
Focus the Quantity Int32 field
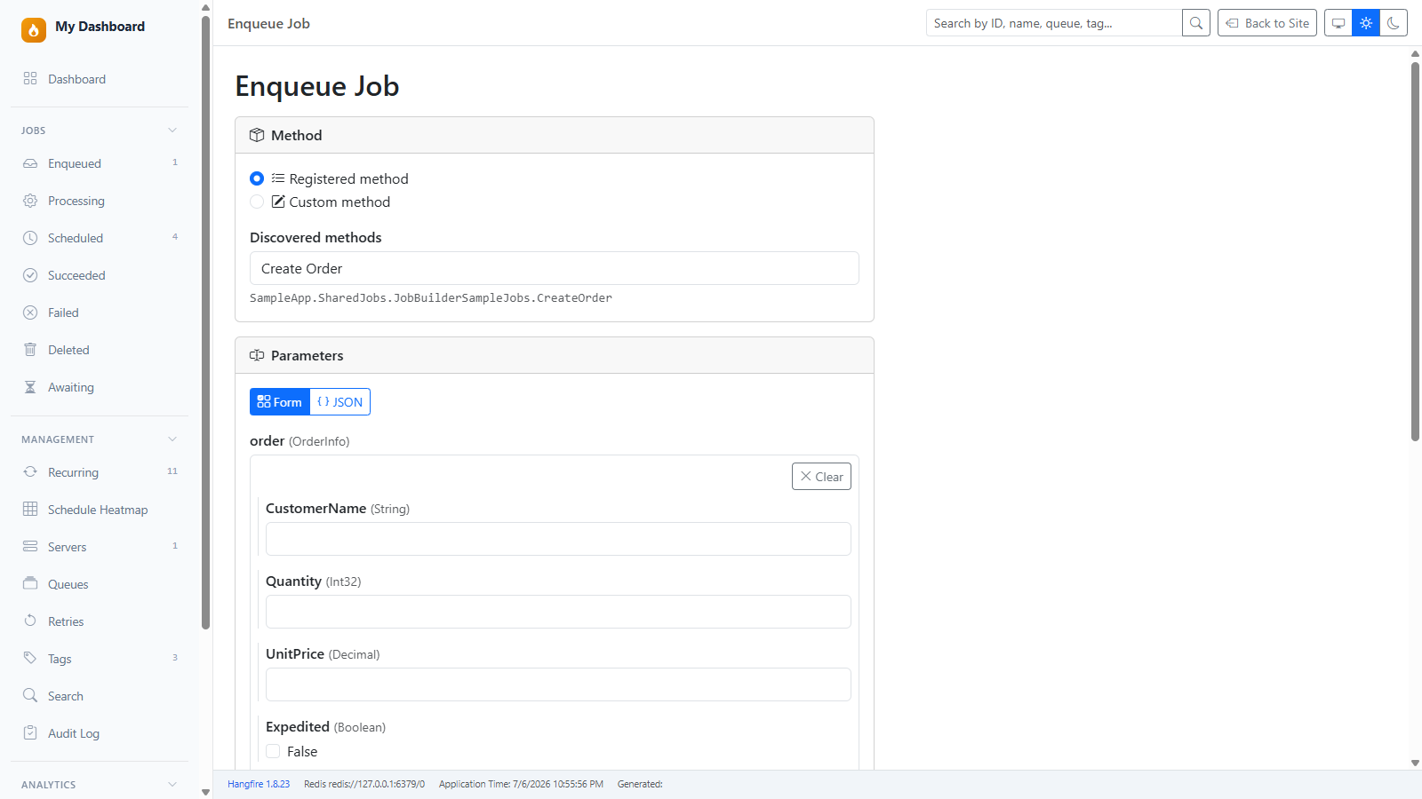pos(558,612)
